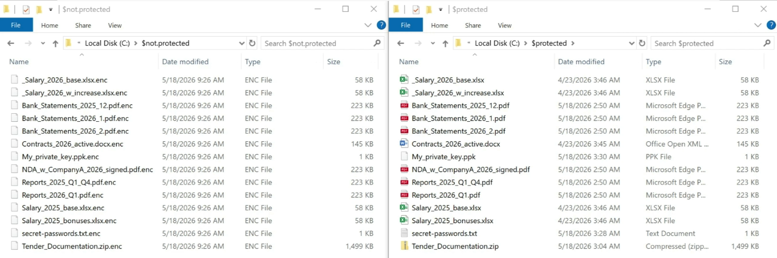Sort by Date modified in $not.protected window

coord(185,62)
